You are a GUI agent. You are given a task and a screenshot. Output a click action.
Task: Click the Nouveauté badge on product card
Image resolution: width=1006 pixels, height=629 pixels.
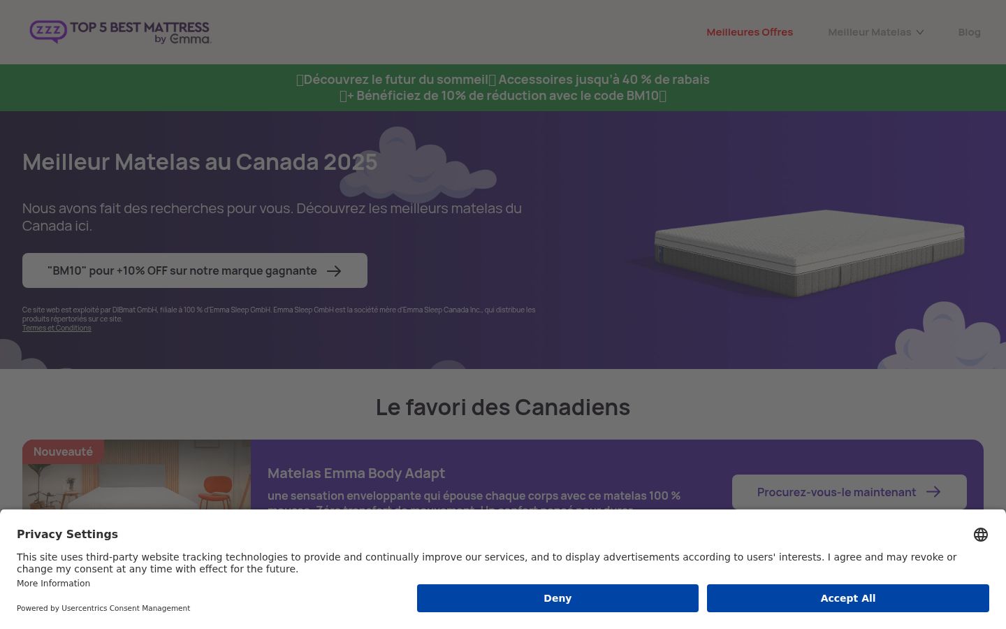[63, 451]
